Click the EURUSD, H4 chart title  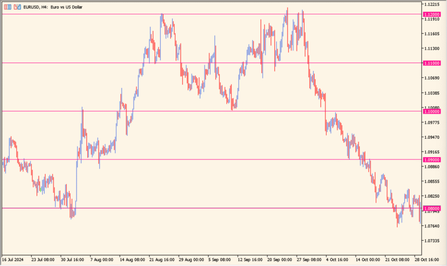click(x=49, y=7)
